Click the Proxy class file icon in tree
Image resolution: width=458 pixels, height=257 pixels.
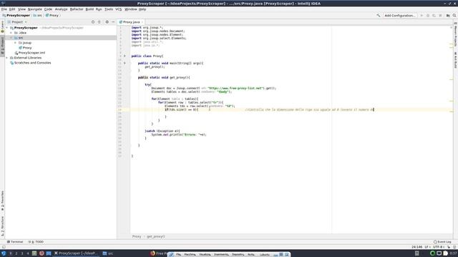pyautogui.click(x=21, y=48)
